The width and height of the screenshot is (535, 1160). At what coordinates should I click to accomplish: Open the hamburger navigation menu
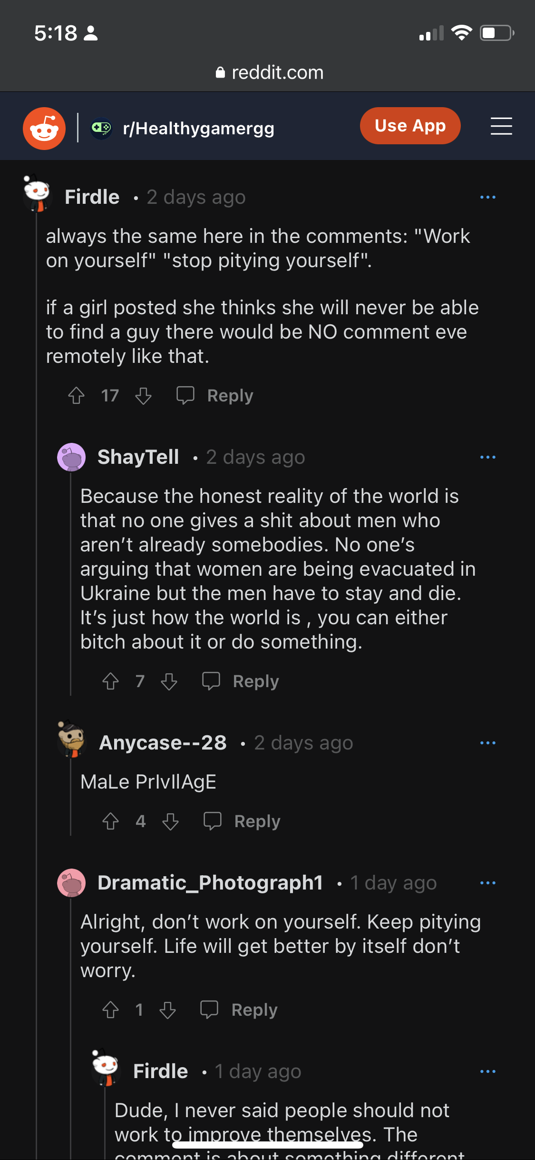click(x=501, y=127)
